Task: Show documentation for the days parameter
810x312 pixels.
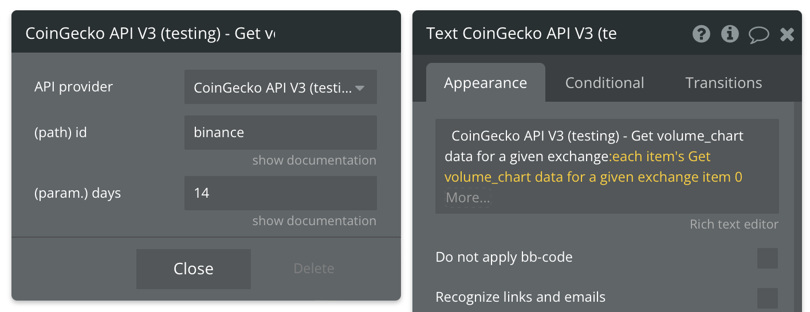Action: tap(314, 221)
